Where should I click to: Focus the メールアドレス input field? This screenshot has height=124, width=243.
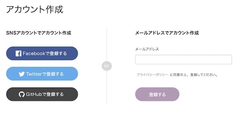[x=184, y=60]
